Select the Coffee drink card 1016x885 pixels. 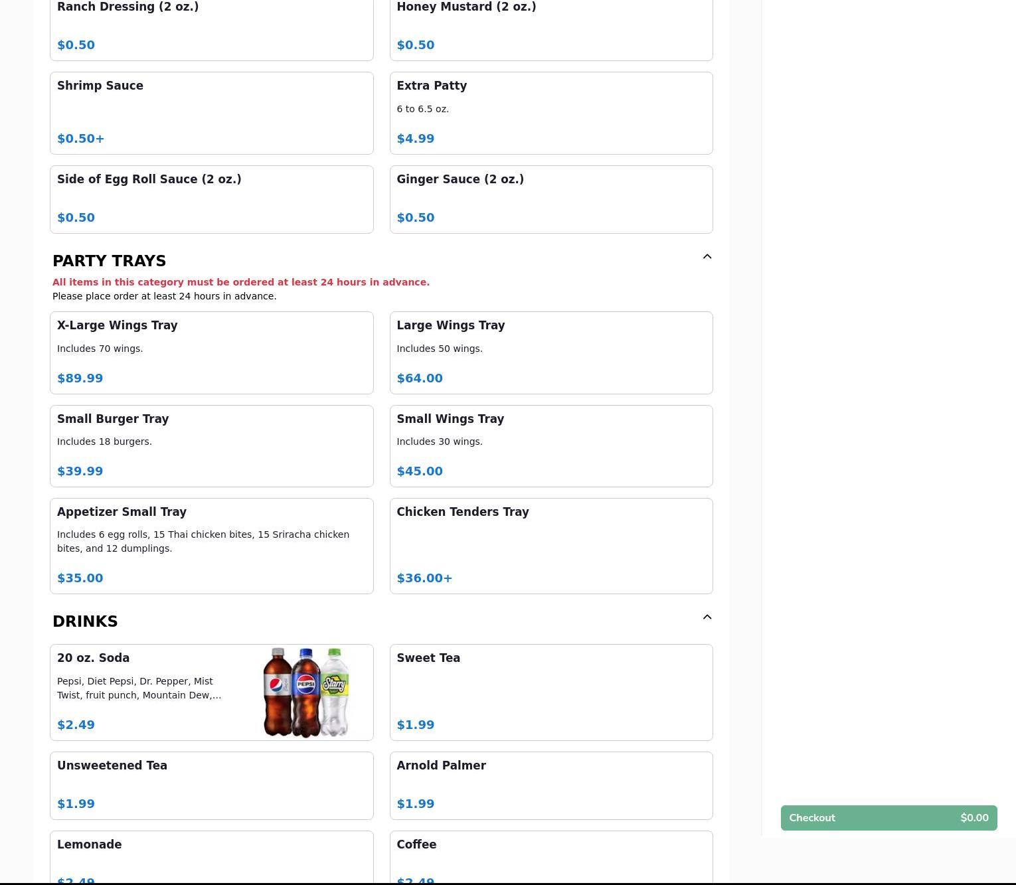(x=550, y=856)
